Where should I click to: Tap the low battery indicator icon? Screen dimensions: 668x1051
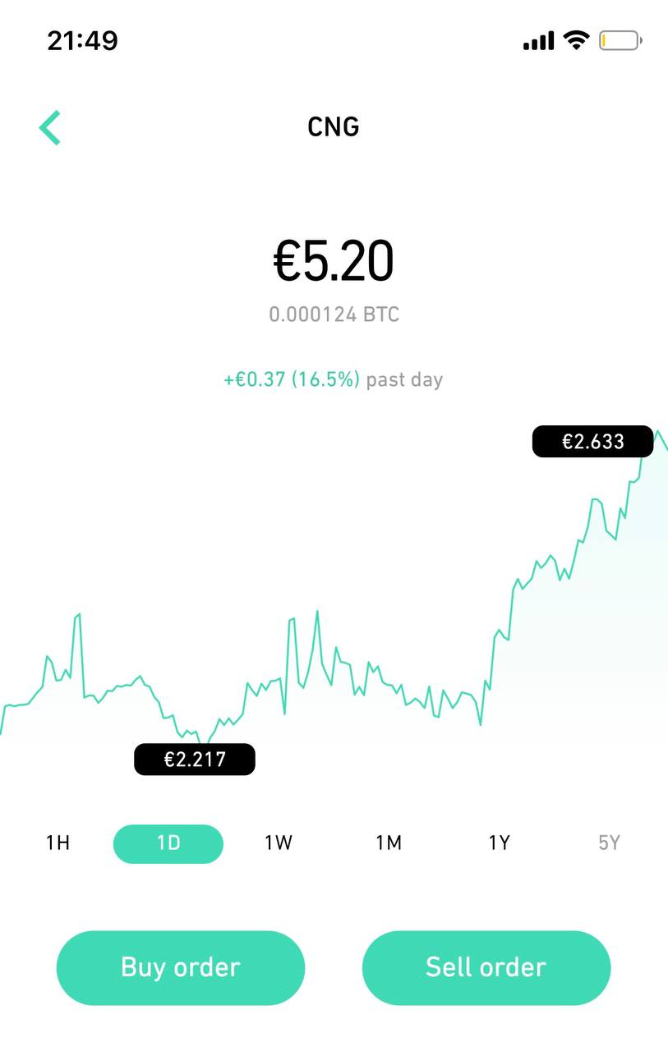pos(620,40)
